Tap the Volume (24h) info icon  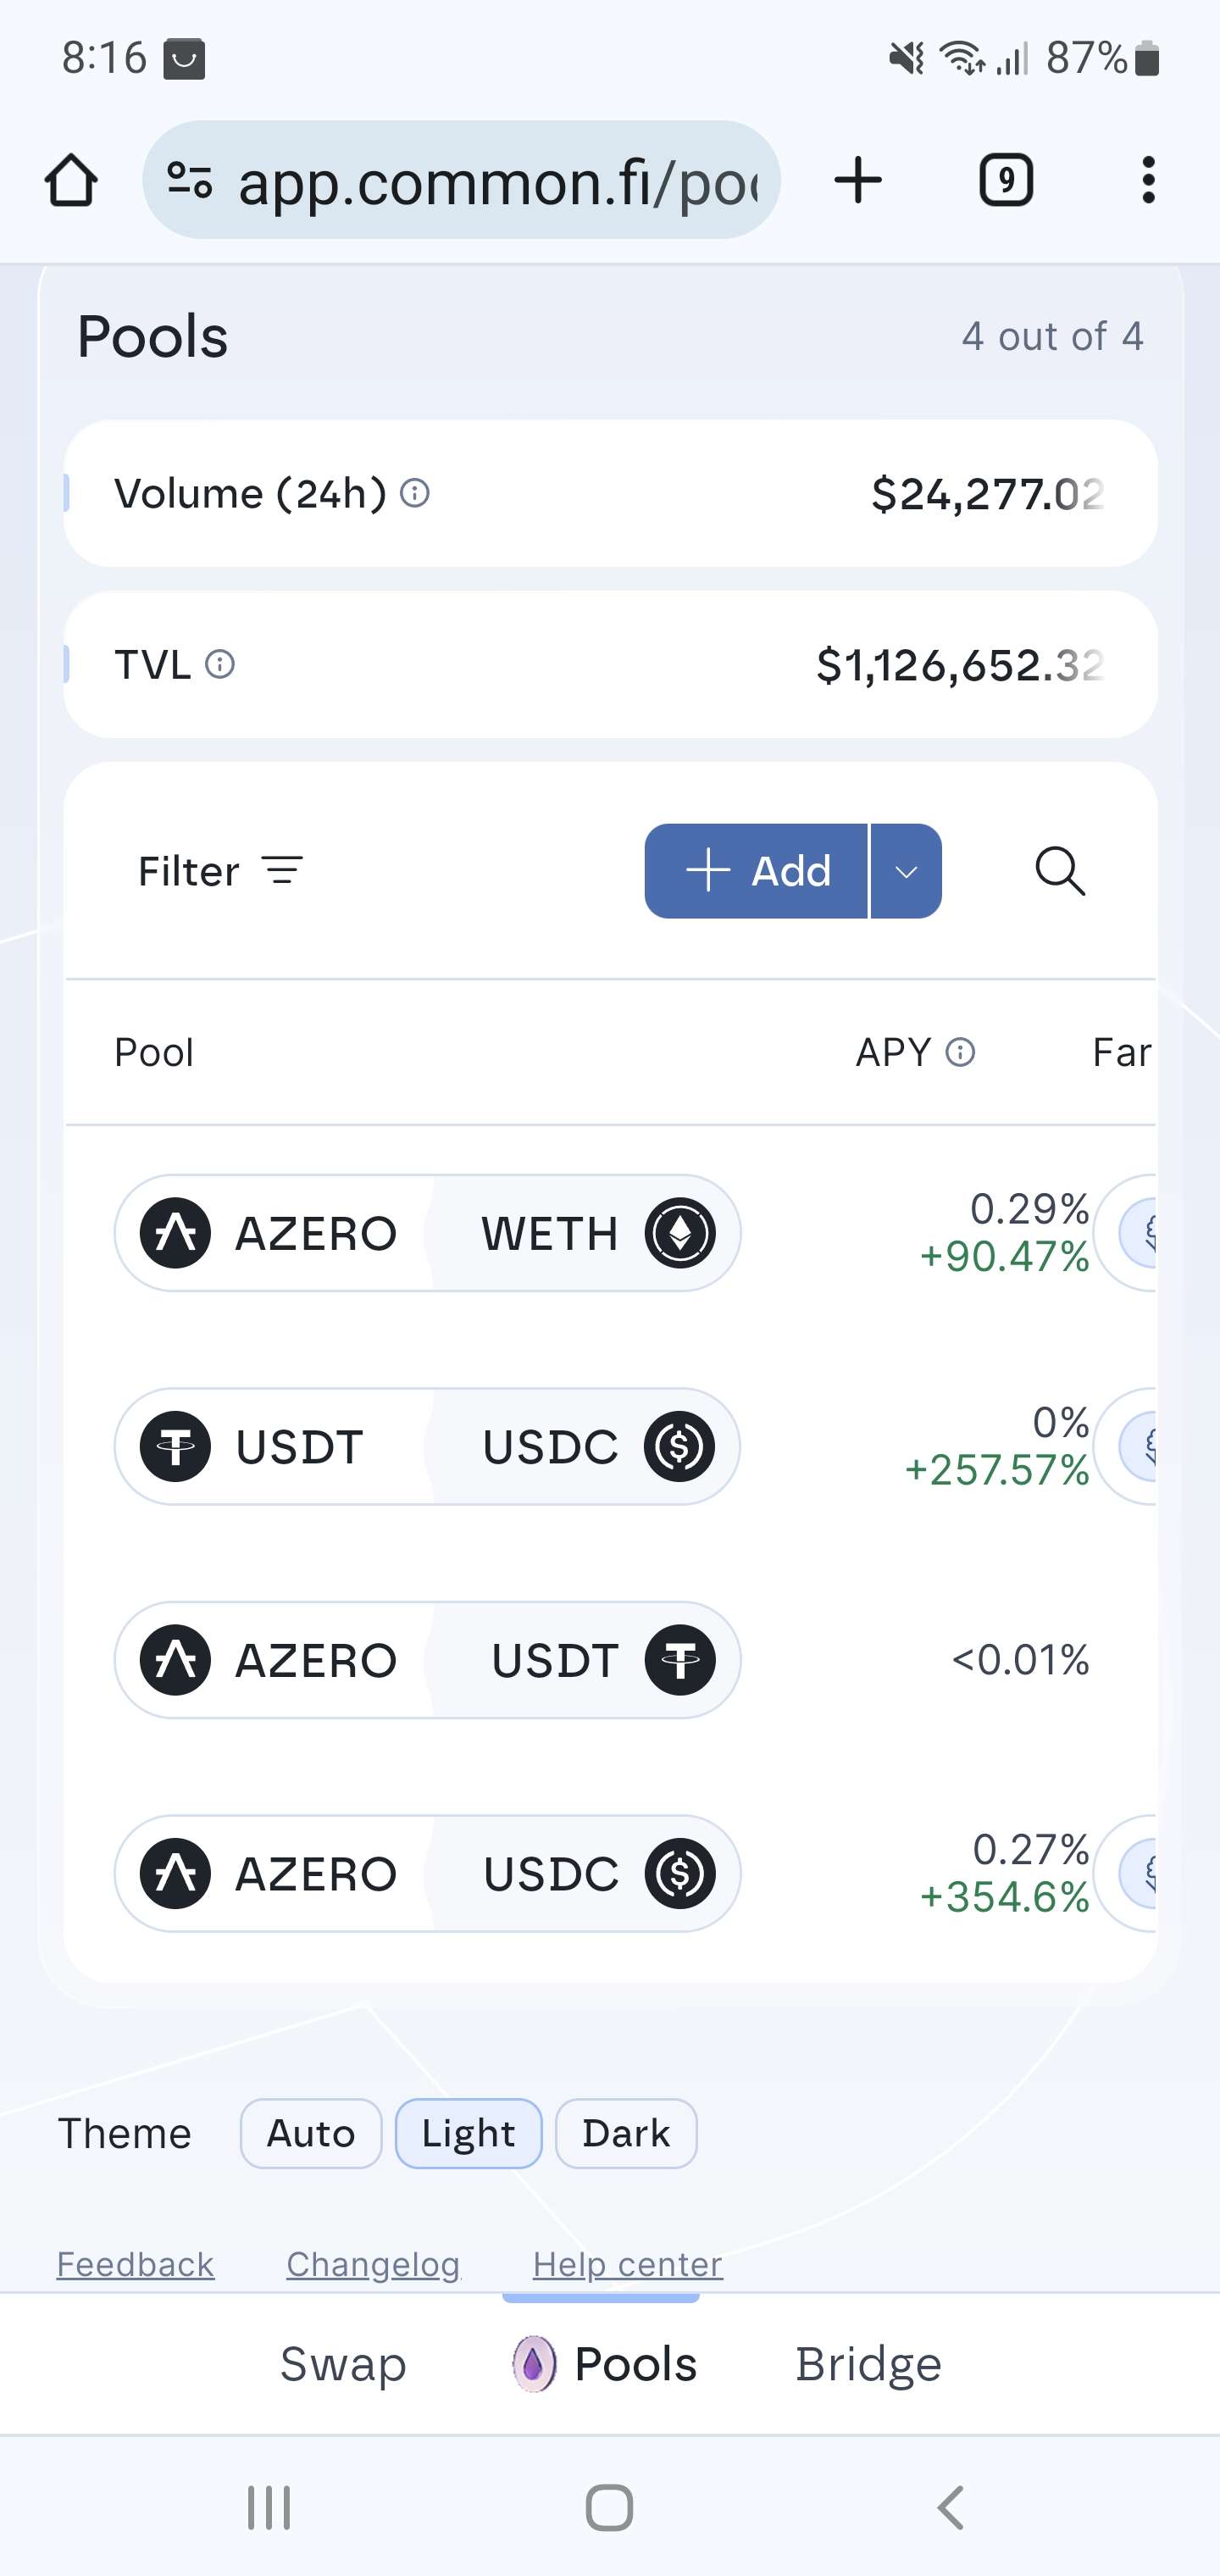(x=415, y=493)
